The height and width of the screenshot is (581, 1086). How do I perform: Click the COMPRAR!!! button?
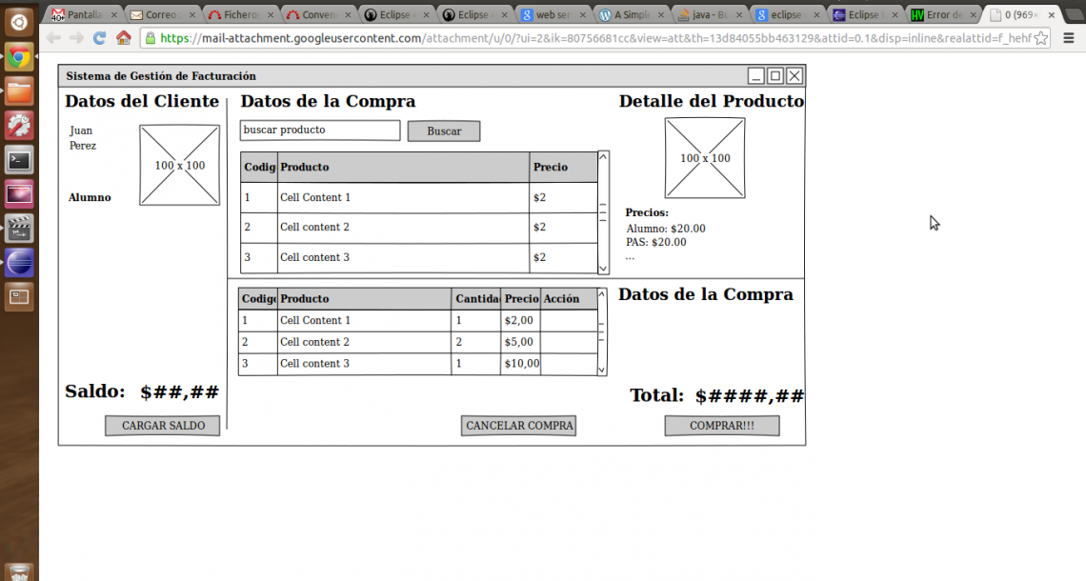point(721,426)
